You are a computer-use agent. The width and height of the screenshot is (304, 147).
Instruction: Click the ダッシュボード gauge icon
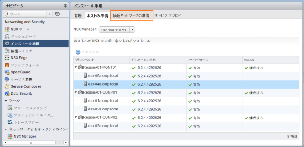(x=7, y=37)
